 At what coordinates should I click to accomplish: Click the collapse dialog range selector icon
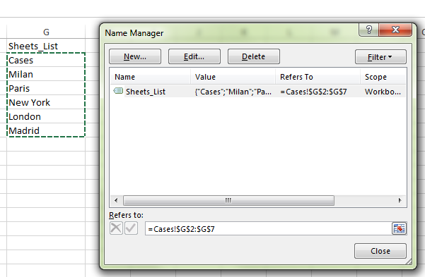[x=400, y=228]
